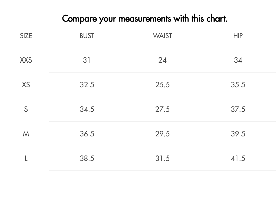Select the M size row label
This screenshot has width=279, height=201.
[x=26, y=134]
